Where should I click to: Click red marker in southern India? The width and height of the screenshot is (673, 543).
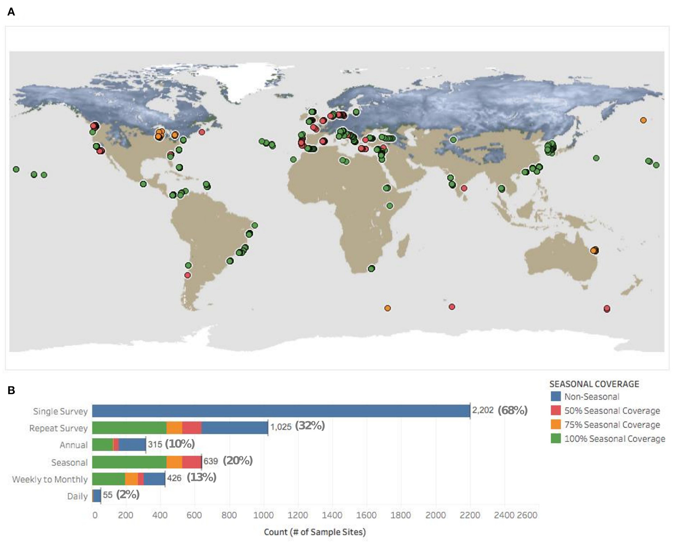[x=464, y=188]
